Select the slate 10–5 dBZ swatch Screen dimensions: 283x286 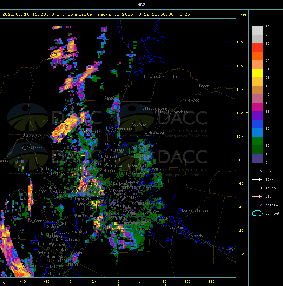coord(257,158)
